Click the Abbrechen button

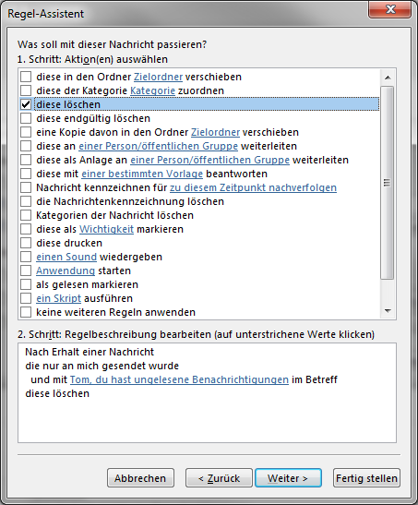(140, 478)
